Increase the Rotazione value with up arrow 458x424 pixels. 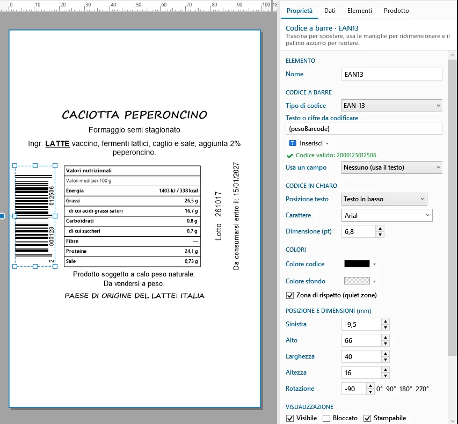pyautogui.click(x=370, y=386)
